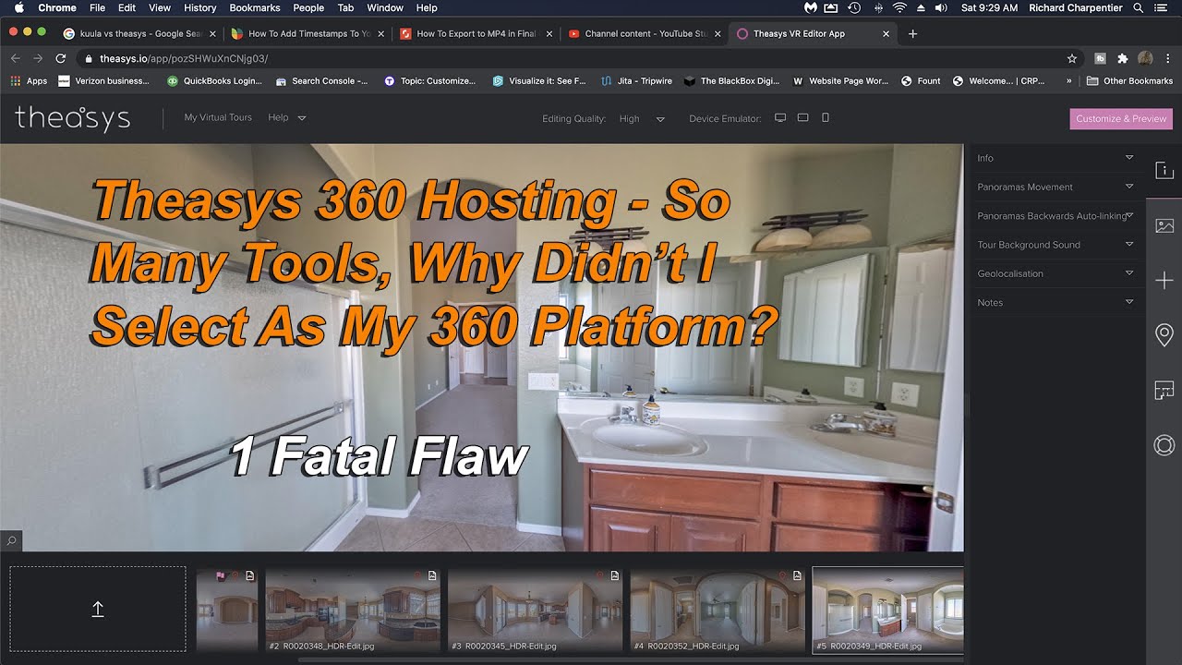Viewport: 1182px width, 665px height.
Task: Reload the page
Action: click(x=61, y=58)
